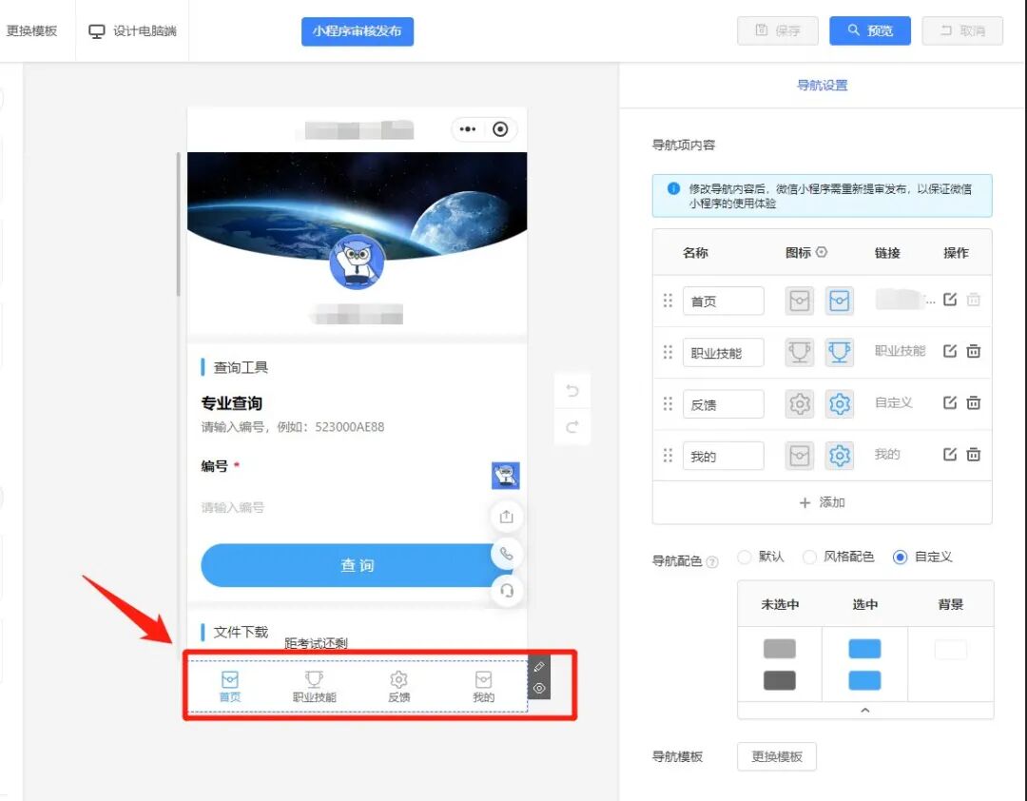This screenshot has height=801, width=1027.
Task: Click the floating share icon on the preview
Action: (x=506, y=517)
